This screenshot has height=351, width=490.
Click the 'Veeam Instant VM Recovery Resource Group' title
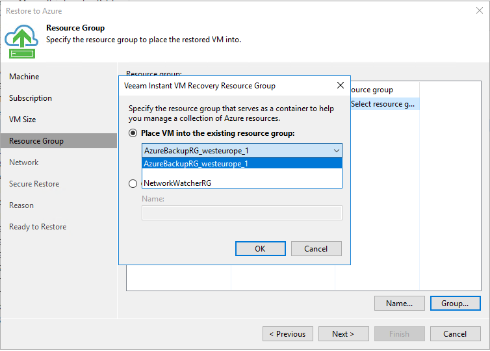(x=200, y=86)
